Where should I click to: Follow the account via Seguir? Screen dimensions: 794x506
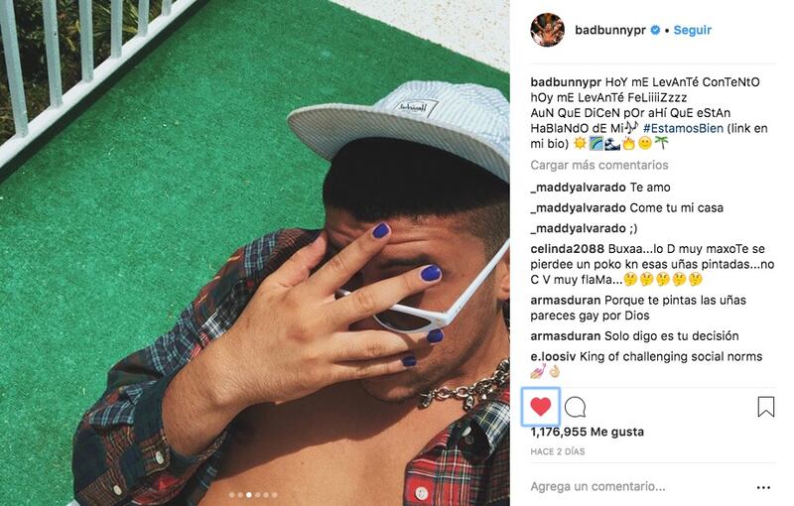tap(692, 30)
